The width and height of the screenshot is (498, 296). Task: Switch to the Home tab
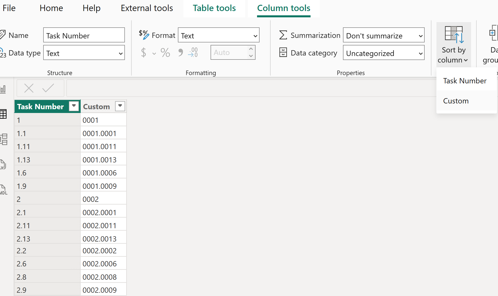(51, 8)
